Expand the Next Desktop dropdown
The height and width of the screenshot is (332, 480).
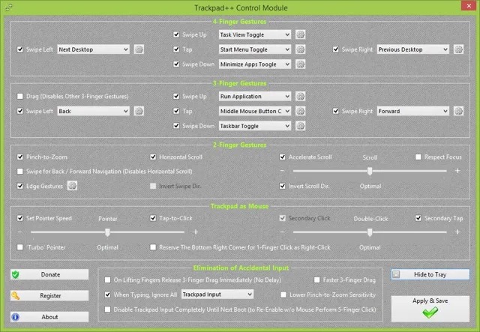[x=93, y=49]
